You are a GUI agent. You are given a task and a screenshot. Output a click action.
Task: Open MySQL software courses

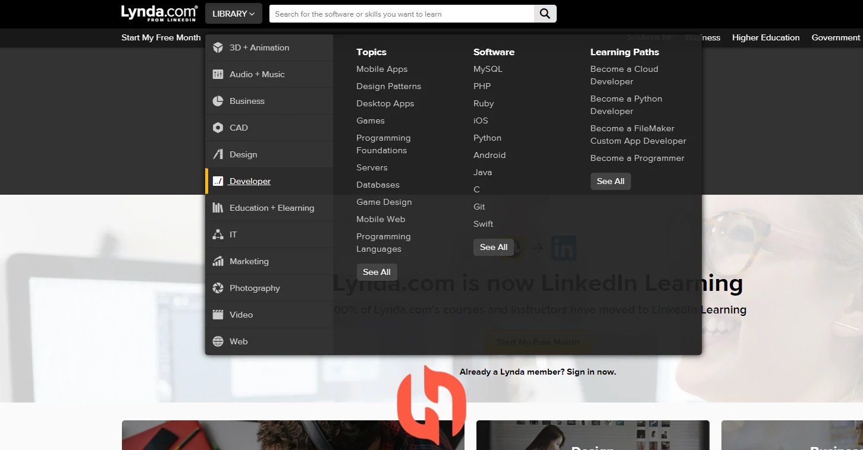pos(488,69)
